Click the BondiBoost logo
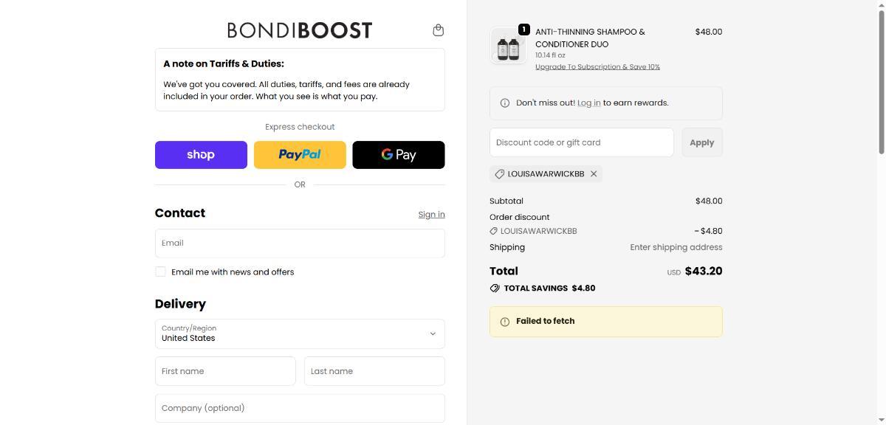 click(300, 30)
